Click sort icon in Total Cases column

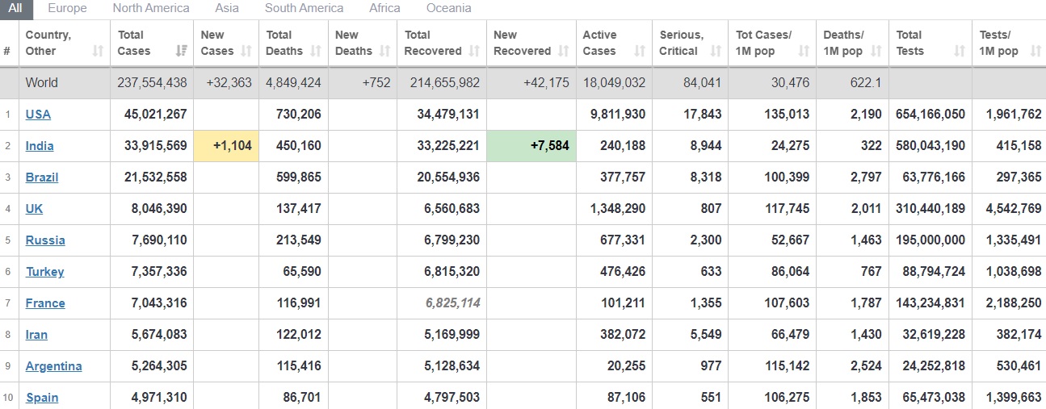click(x=182, y=52)
